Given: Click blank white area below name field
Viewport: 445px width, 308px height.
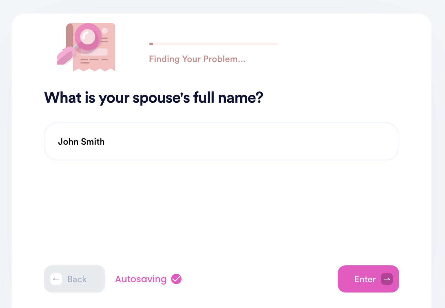Looking at the screenshot, I should 222,210.
